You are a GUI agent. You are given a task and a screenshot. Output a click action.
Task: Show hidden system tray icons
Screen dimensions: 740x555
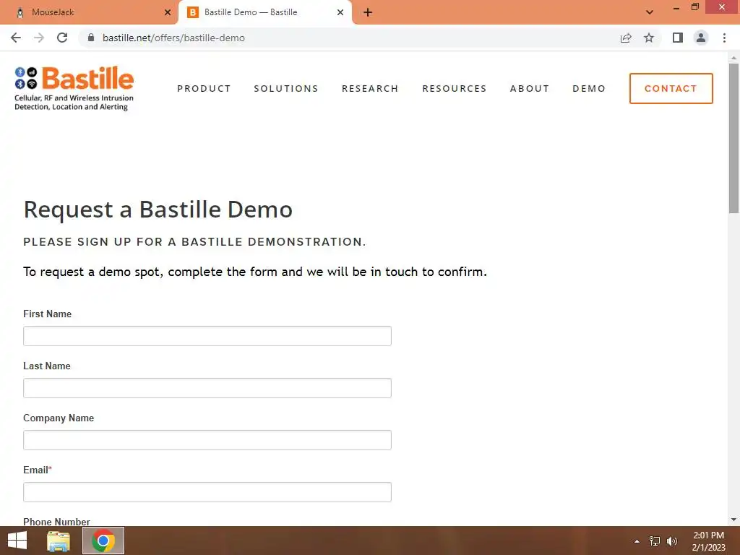(x=637, y=541)
